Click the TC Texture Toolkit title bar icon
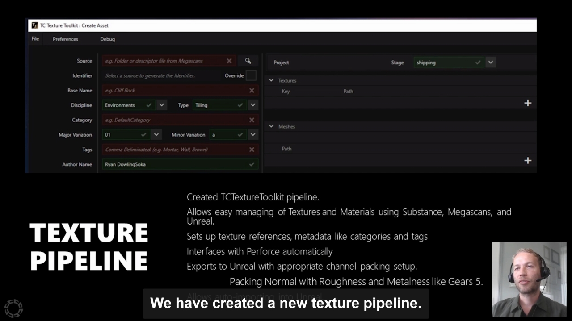Screen dimensions: 572x321 34,25
